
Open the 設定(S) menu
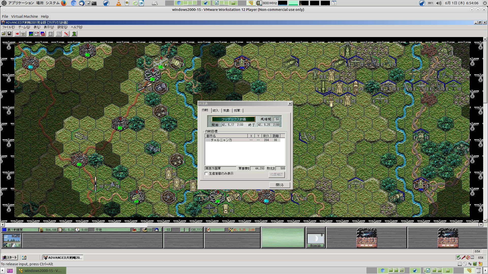62,27
